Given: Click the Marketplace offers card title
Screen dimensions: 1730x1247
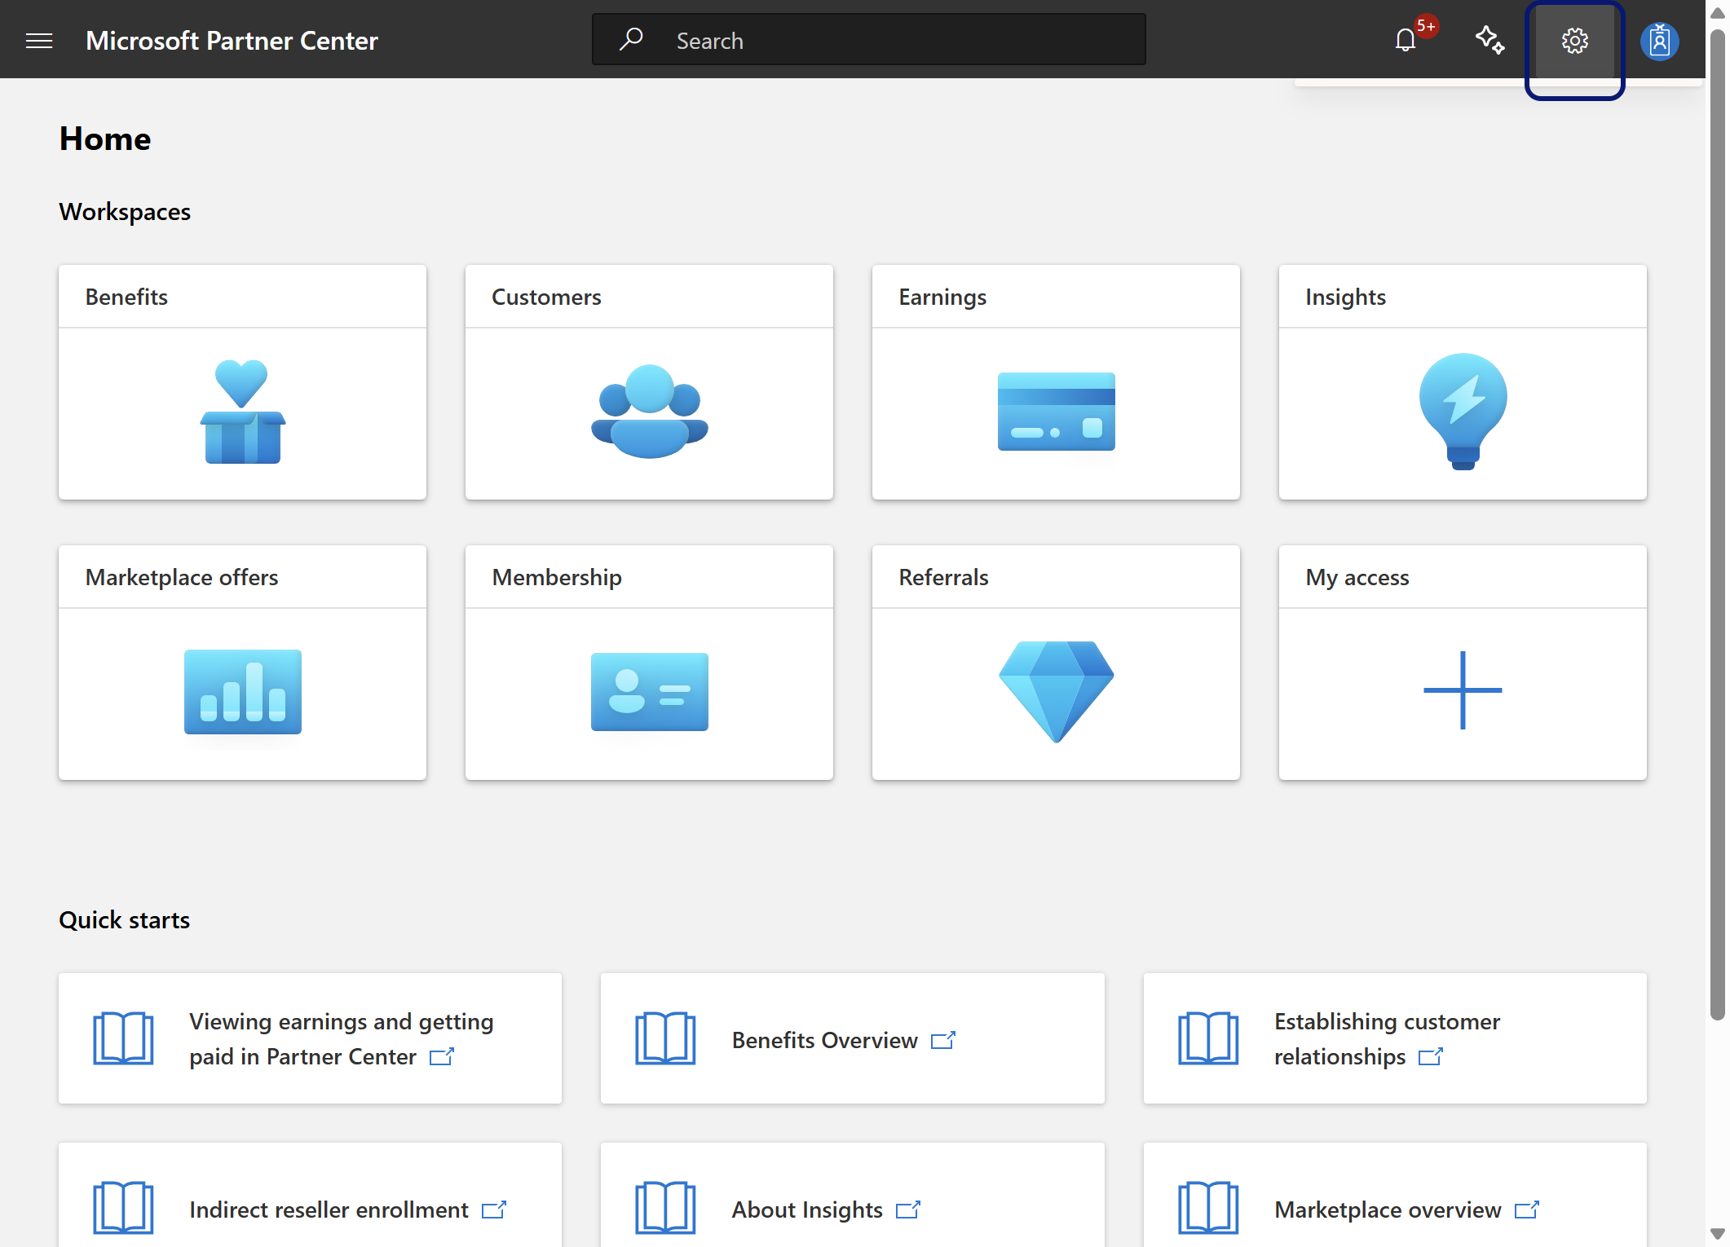Looking at the screenshot, I should click(x=182, y=577).
